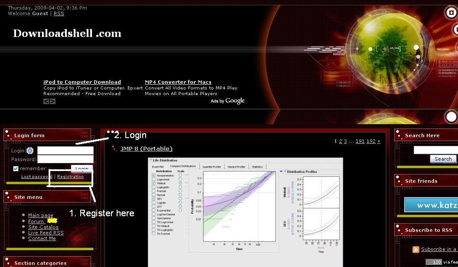
Task: Open the JMP 8 (Portable) post
Action: pos(146,149)
